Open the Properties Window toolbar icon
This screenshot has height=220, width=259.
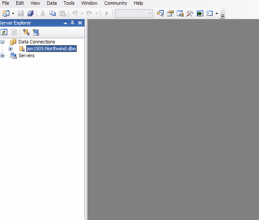[170, 13]
